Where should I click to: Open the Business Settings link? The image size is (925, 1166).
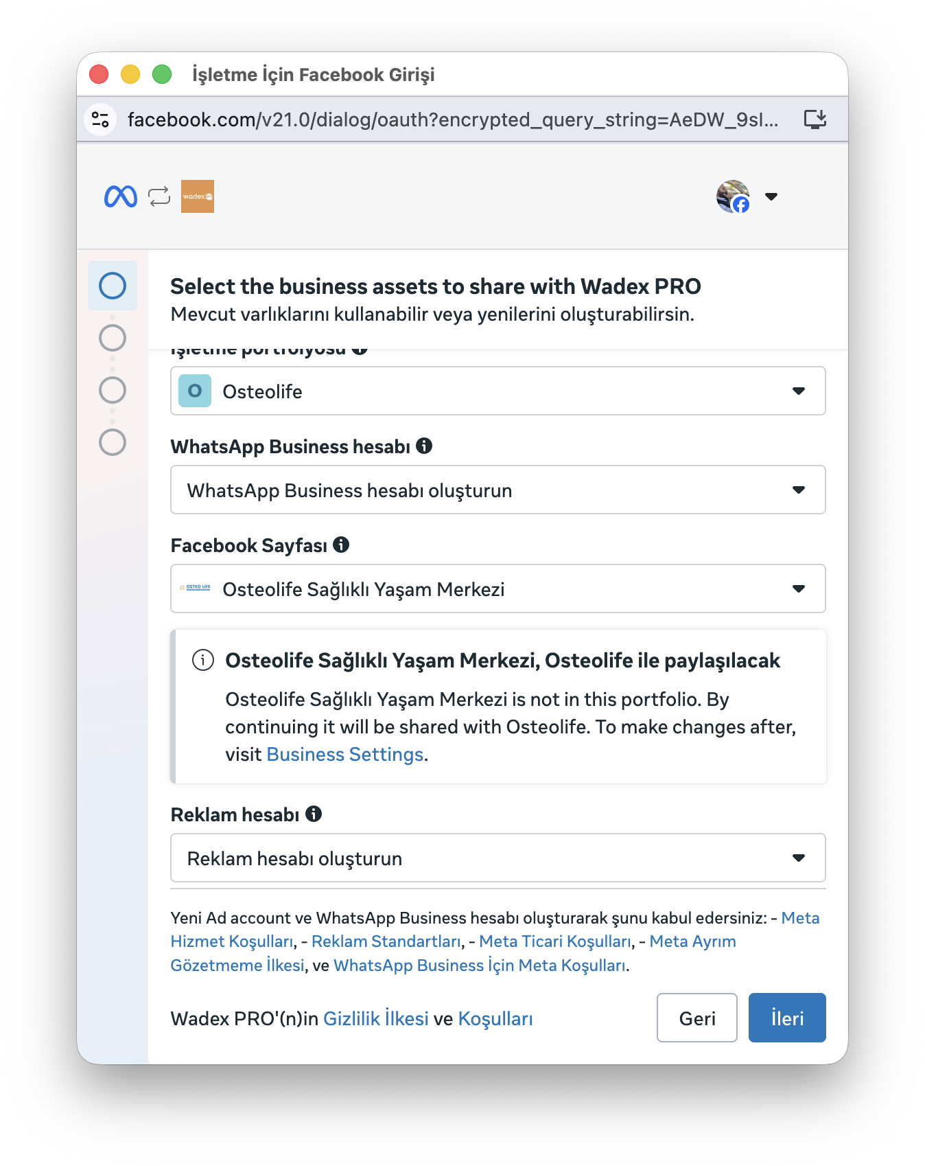pos(344,755)
